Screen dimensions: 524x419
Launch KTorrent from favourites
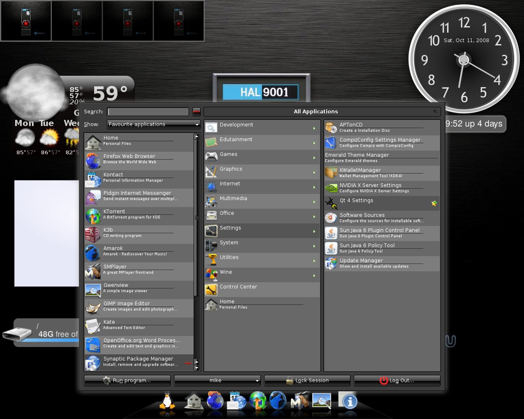(139, 216)
